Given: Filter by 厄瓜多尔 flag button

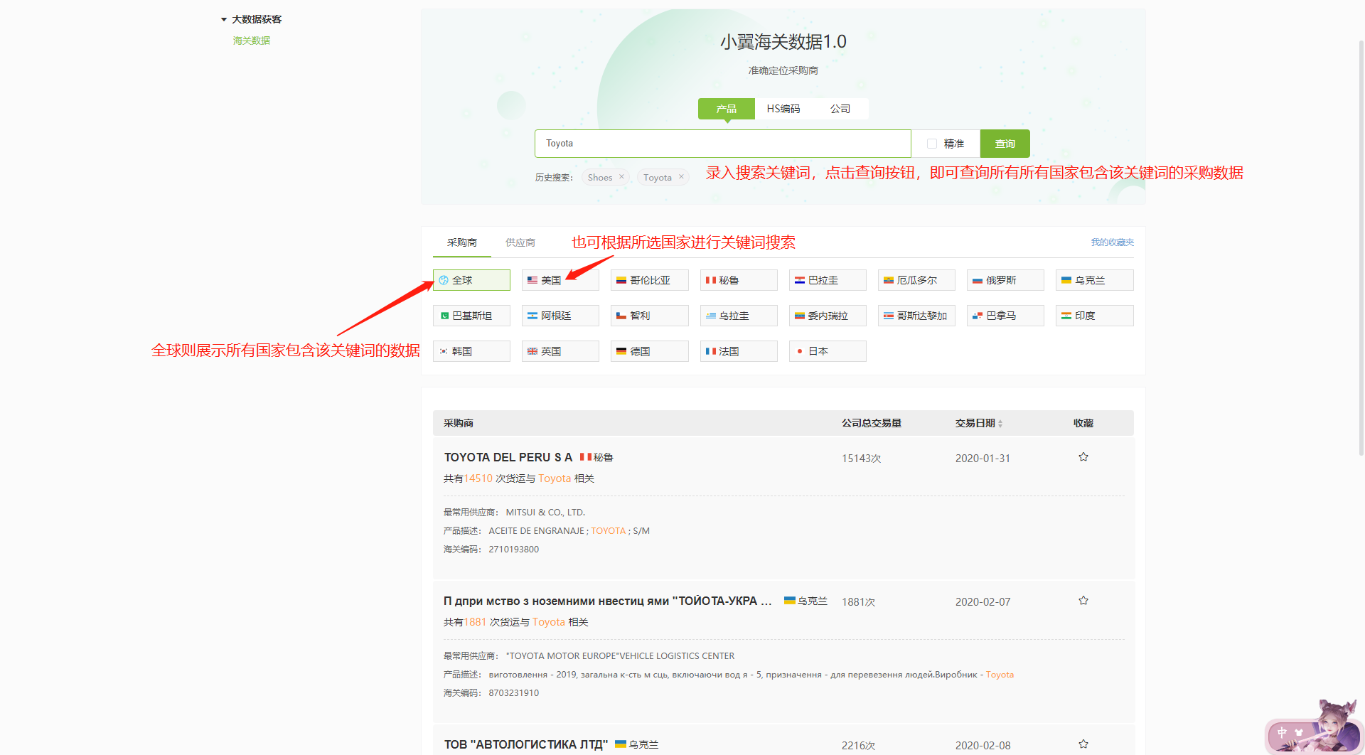Looking at the screenshot, I should click(x=916, y=280).
